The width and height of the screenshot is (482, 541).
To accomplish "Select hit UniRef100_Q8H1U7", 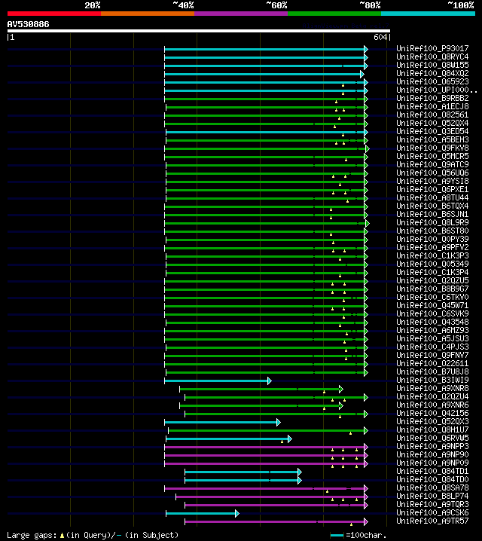I will tap(432, 429).
